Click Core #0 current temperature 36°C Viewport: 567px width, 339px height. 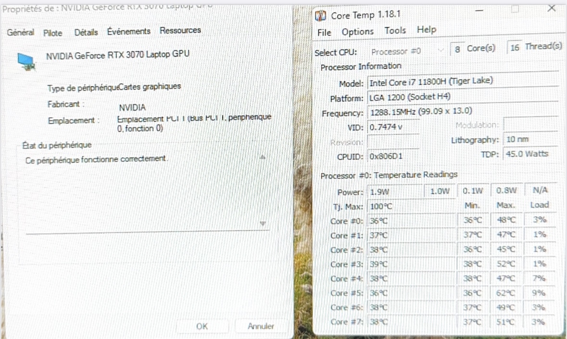point(411,221)
